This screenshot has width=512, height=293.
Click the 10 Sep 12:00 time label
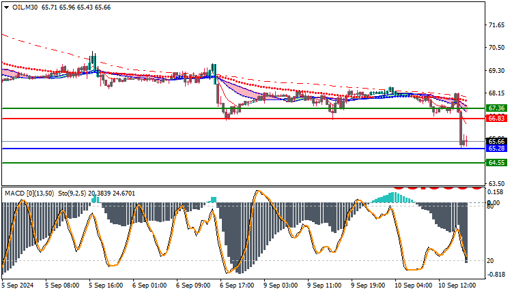[x=457, y=286]
